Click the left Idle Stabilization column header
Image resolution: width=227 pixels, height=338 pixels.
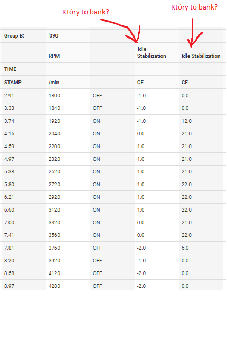pyautogui.click(x=152, y=52)
